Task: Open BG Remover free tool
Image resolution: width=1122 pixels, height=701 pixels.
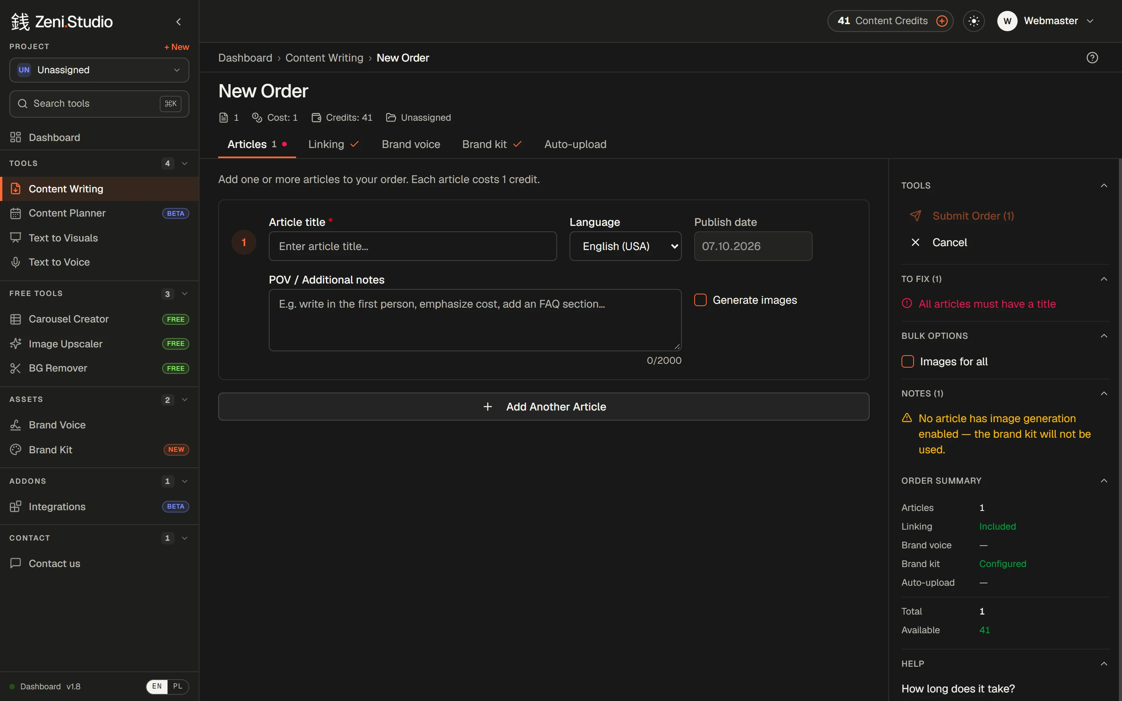Action: pyautogui.click(x=99, y=368)
